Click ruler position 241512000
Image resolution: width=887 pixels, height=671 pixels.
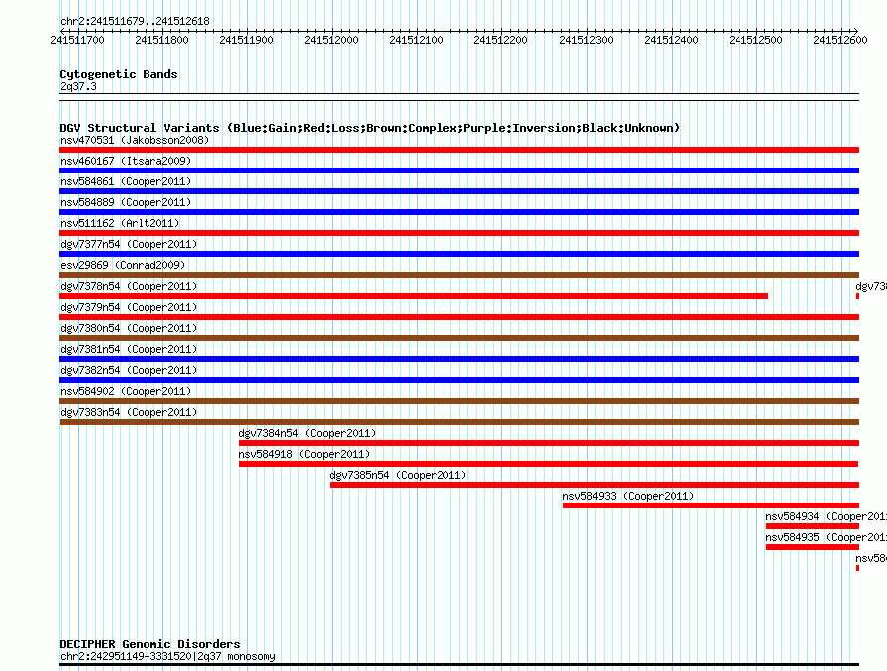click(x=332, y=40)
